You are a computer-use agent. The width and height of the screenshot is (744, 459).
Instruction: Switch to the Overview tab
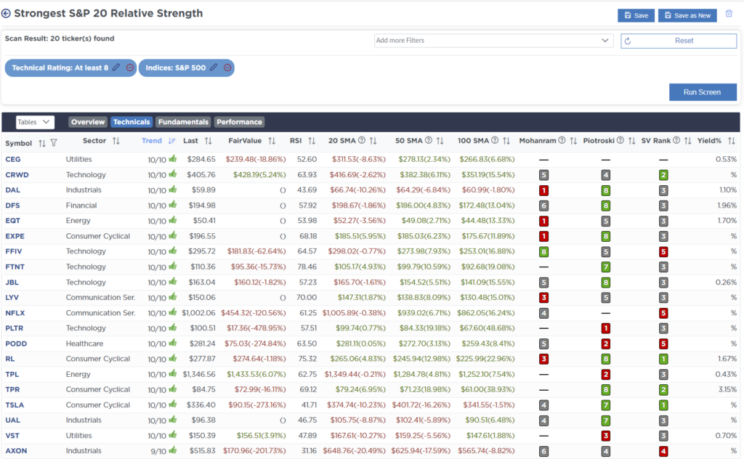point(88,122)
